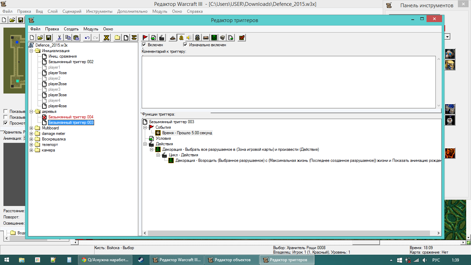Uncheck 'Просмот...' checkbox in main editor window

[6, 123]
